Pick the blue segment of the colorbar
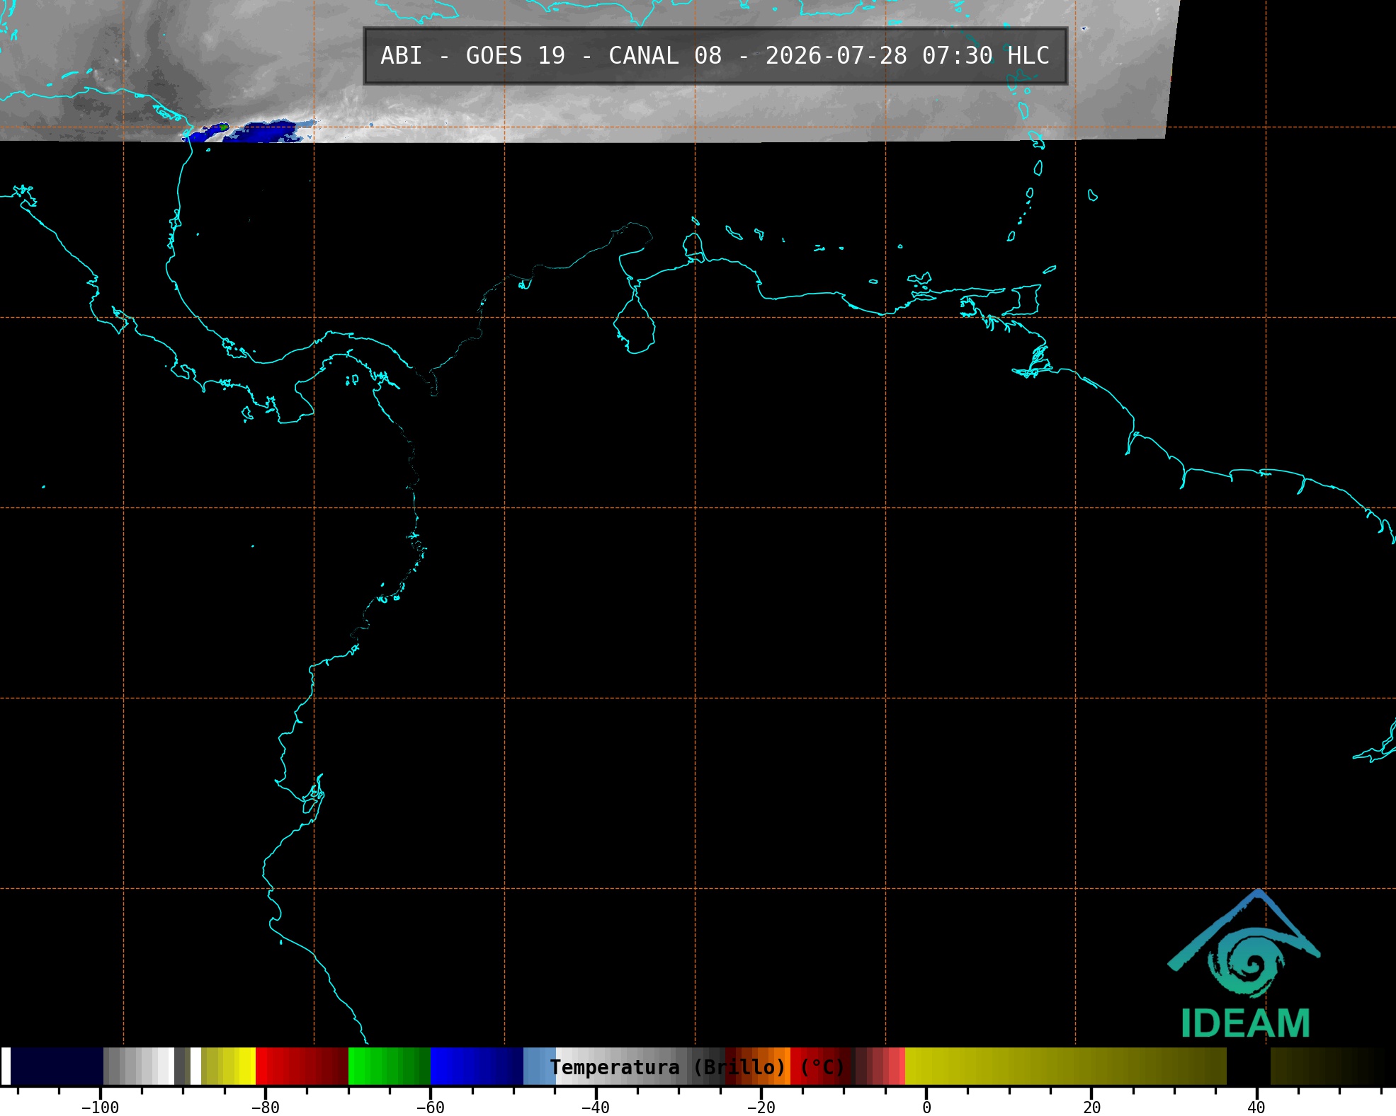Viewport: 1396px width, 1116px height. 477,1066
